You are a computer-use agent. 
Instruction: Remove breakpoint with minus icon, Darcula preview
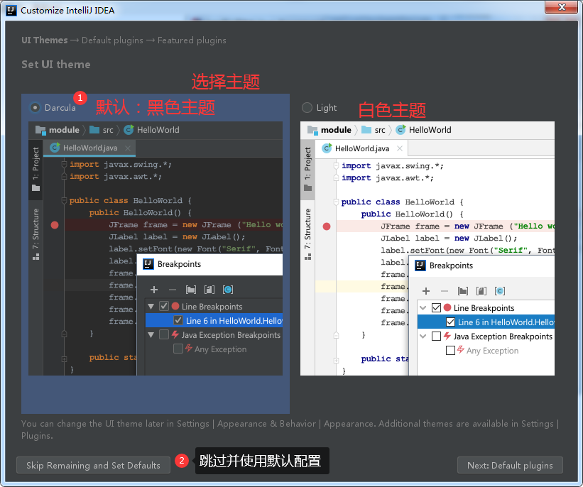coord(172,290)
